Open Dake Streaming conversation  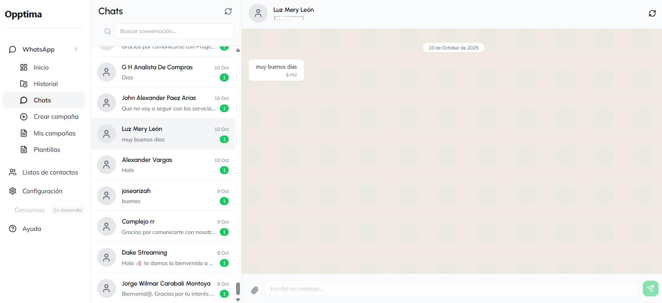163,258
